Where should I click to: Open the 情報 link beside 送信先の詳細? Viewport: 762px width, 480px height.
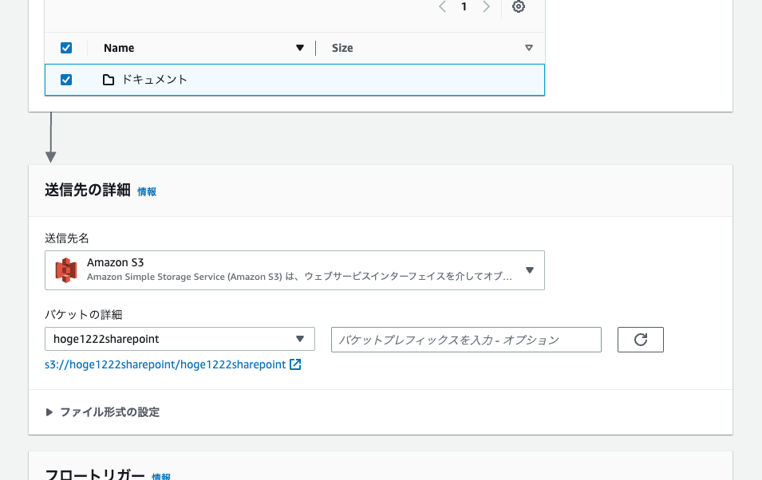[x=147, y=191]
